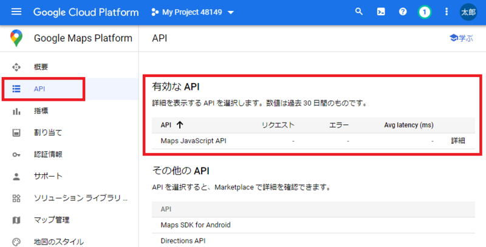View notifications badge showing 1
Image resolution: width=486 pixels, height=247 pixels.
(x=425, y=12)
